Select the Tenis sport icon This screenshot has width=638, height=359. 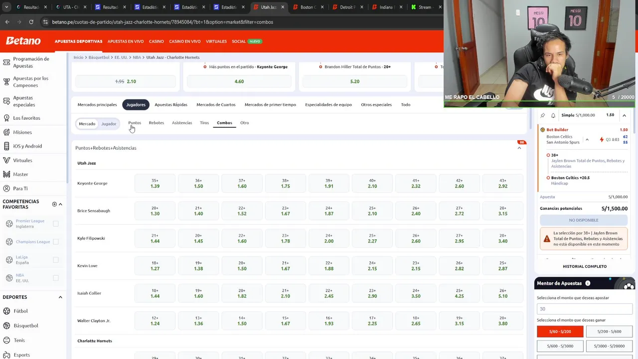coord(6,340)
